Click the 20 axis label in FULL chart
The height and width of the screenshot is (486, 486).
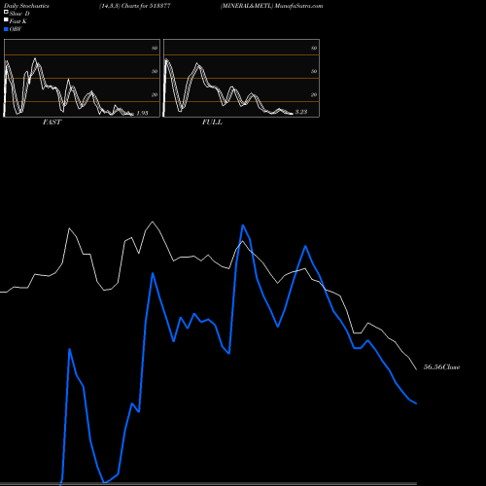(314, 94)
